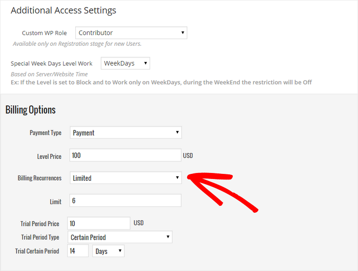Image resolution: width=358 pixels, height=271 pixels.
Task: Click the Custom WP Role label
Action: [44, 33]
